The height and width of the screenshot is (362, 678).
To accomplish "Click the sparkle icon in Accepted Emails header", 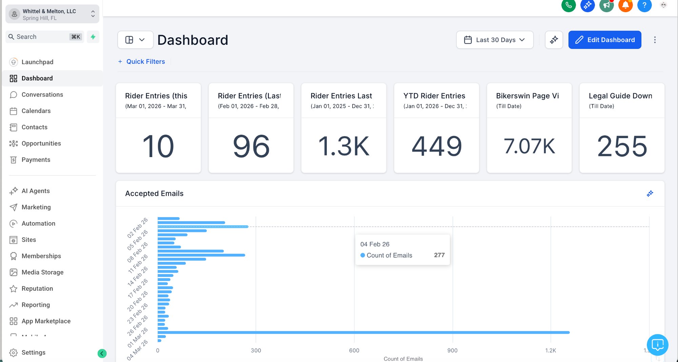I will [x=650, y=193].
